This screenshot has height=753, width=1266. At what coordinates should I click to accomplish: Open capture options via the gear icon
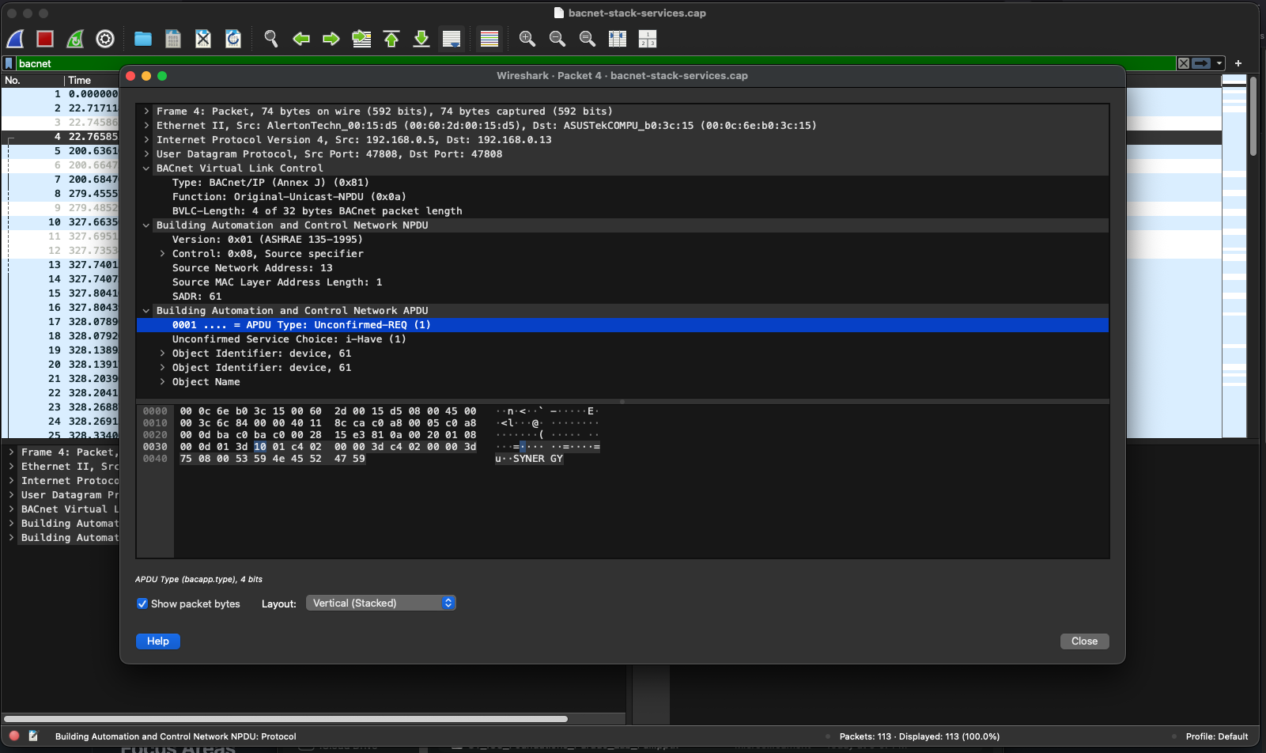[105, 38]
